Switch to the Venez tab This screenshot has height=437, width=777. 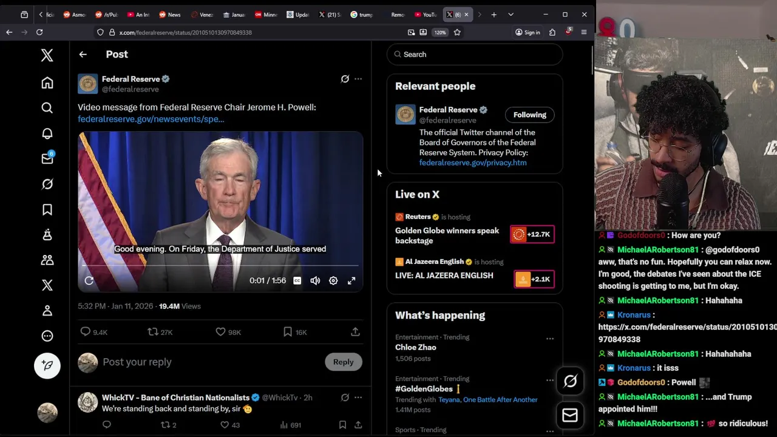(202, 15)
